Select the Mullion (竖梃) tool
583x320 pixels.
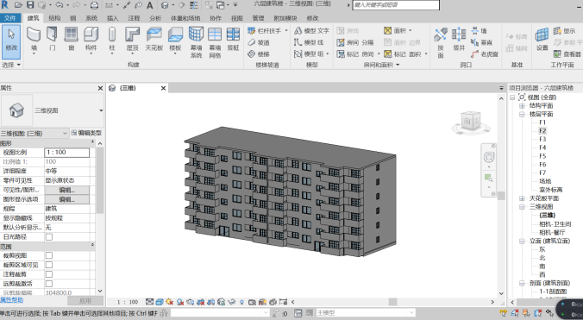[233, 39]
